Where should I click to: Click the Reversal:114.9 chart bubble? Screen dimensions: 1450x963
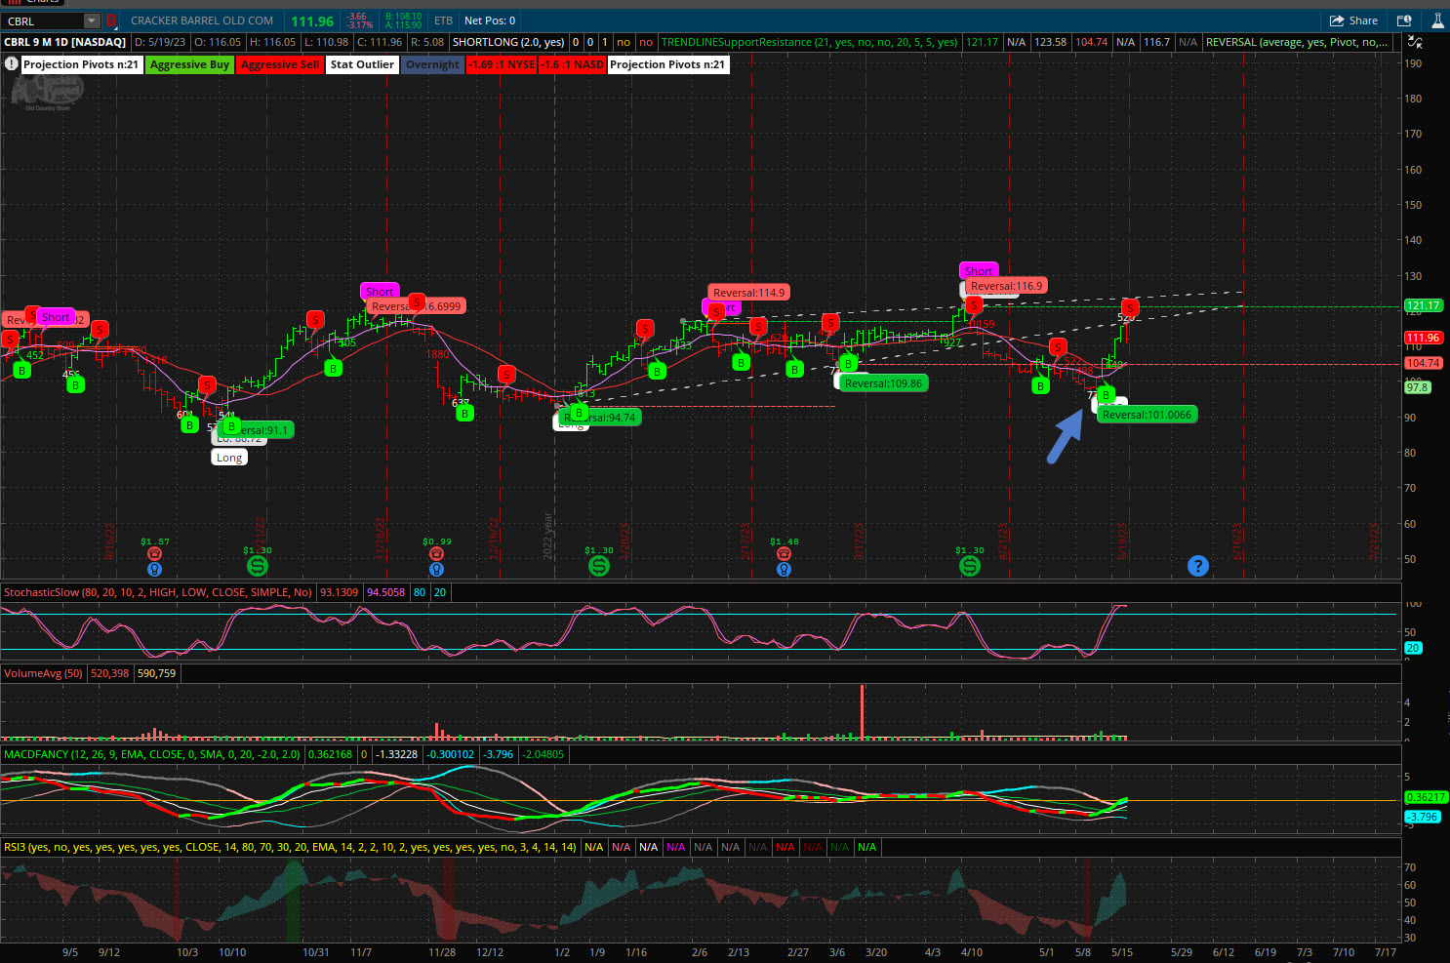(x=748, y=293)
